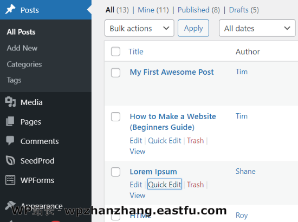
Task: Click the WPForms form icon
Action: click(10, 180)
